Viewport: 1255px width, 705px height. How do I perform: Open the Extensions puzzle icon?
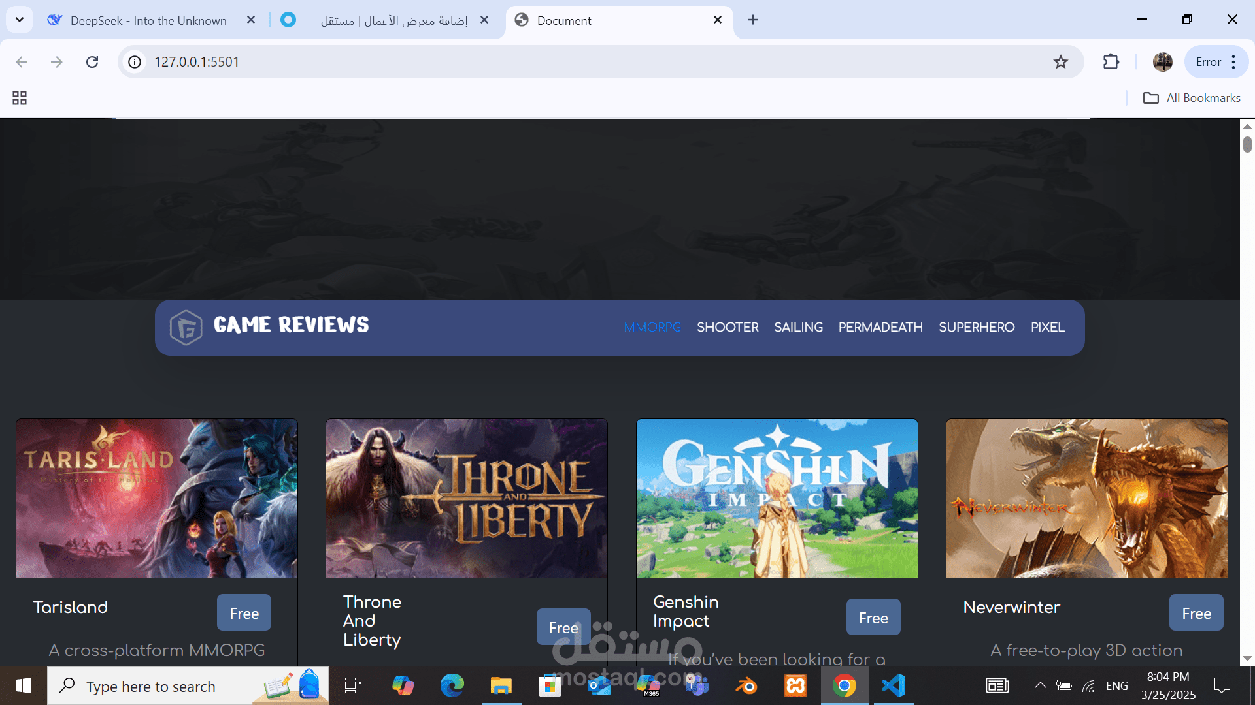1111,62
